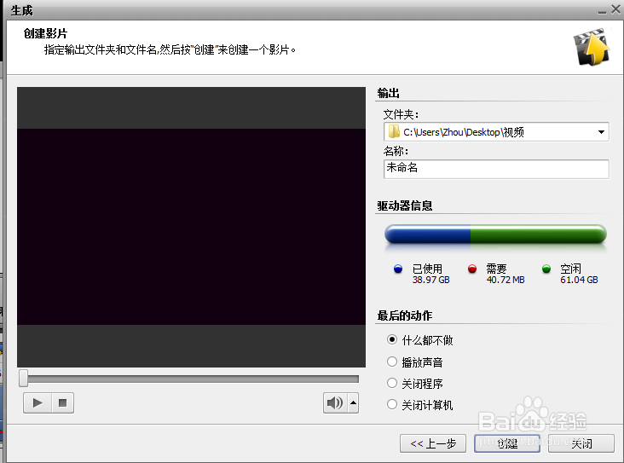Click the folder icon in path box
The image size is (624, 463).
(394, 131)
